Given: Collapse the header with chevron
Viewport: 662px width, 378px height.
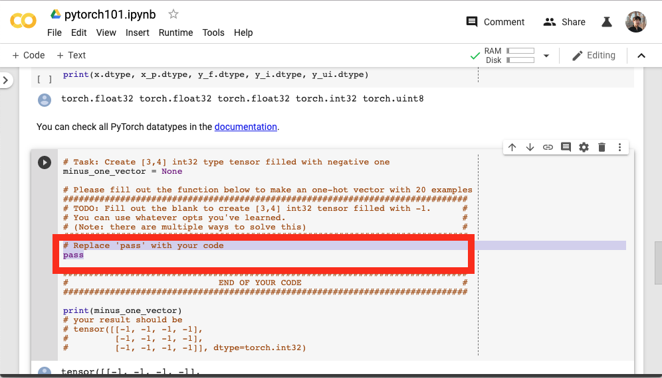Looking at the screenshot, I should point(641,56).
